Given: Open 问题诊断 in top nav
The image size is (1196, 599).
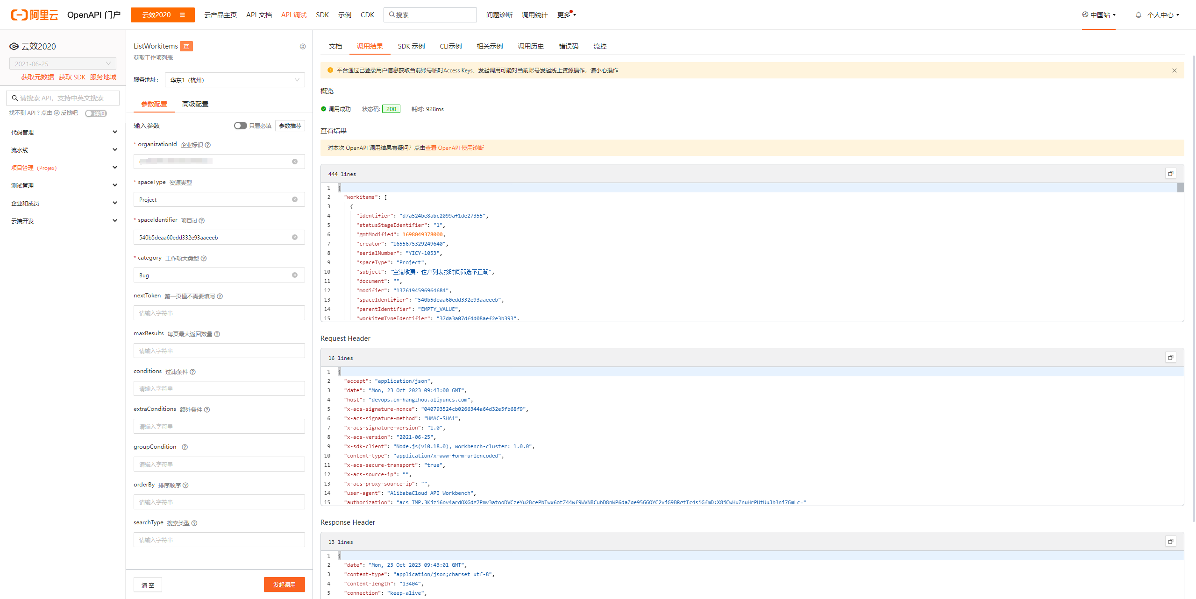Looking at the screenshot, I should click(499, 15).
